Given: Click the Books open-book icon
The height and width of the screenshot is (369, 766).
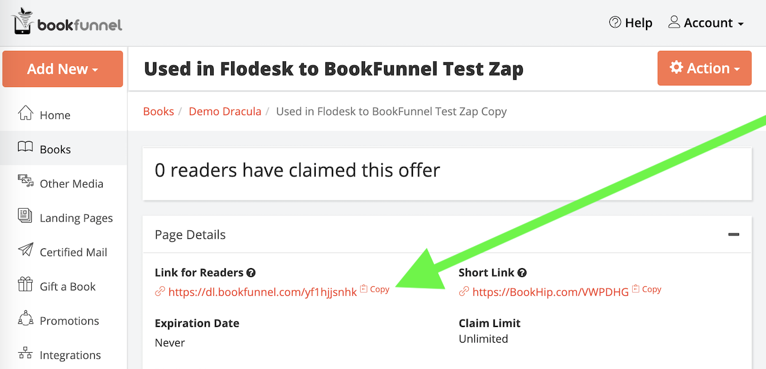Looking at the screenshot, I should pos(25,148).
